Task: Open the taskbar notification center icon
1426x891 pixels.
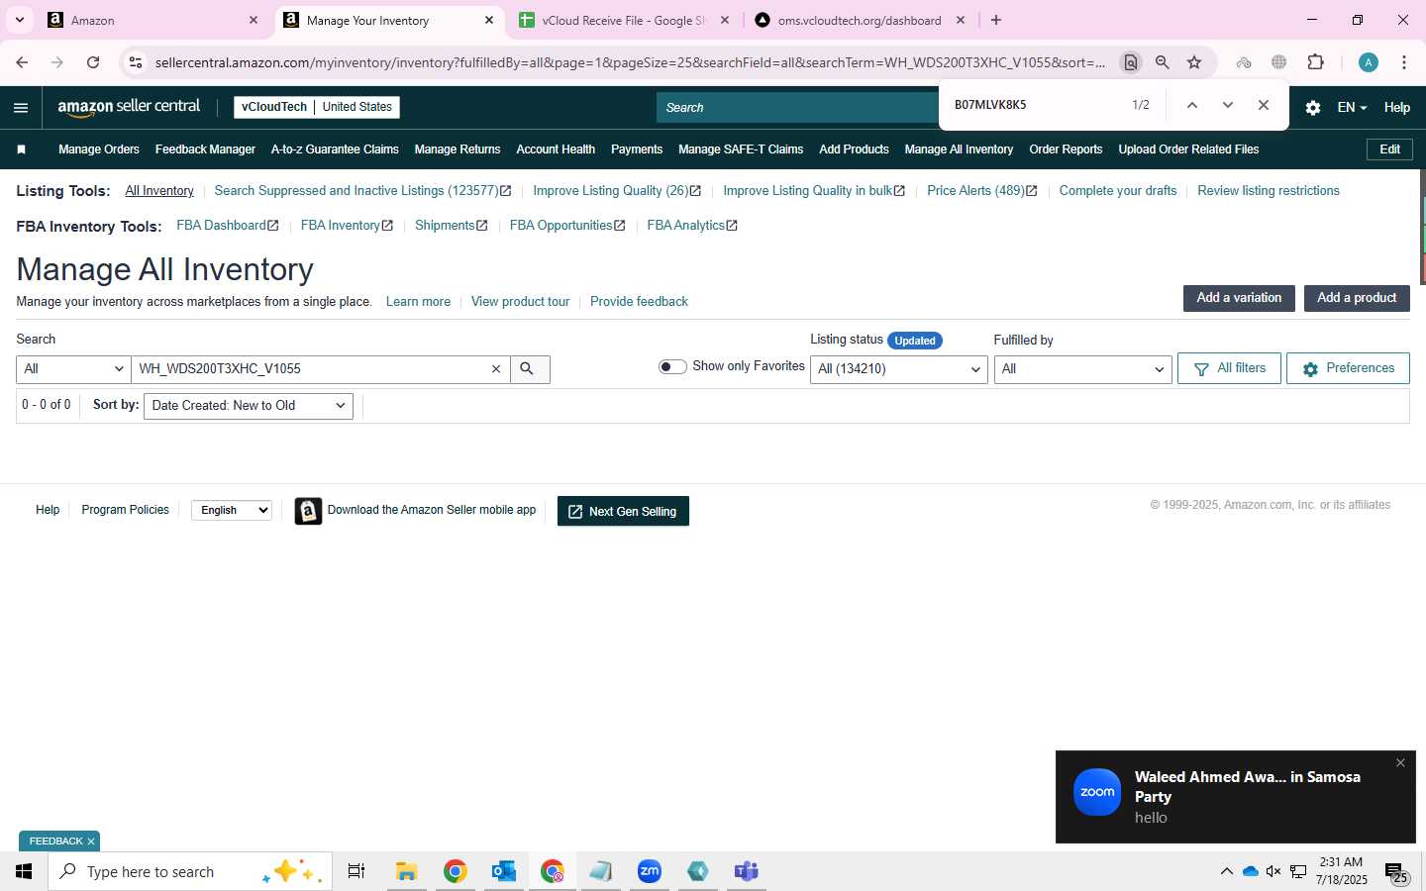Action: click(x=1396, y=872)
